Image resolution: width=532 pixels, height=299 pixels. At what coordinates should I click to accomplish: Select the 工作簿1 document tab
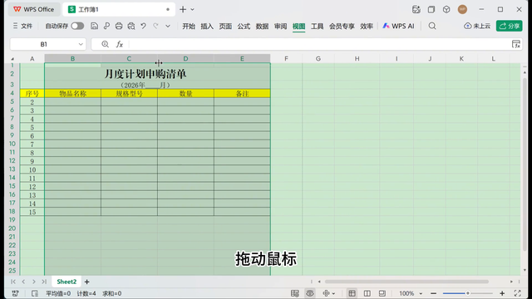119,9
